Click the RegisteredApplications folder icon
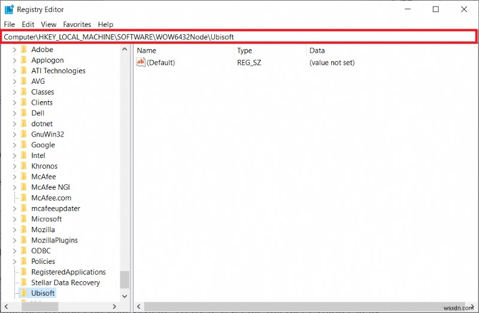Image resolution: width=479 pixels, height=313 pixels. coord(24,272)
